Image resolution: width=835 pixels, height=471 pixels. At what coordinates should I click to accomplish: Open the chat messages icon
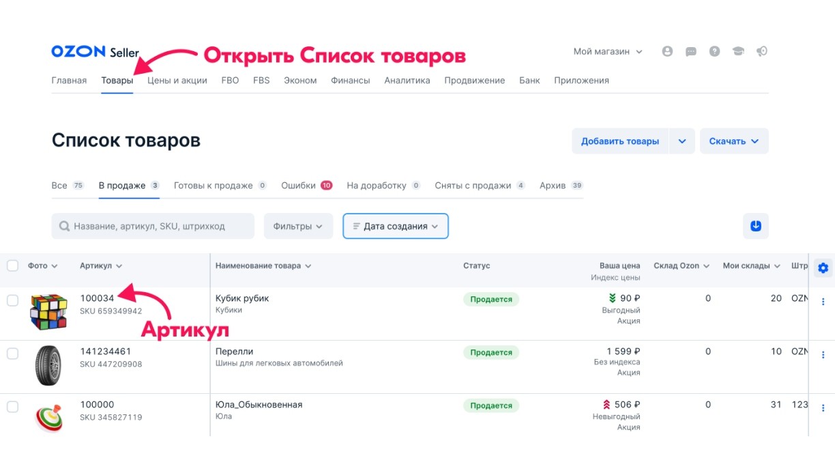(691, 51)
